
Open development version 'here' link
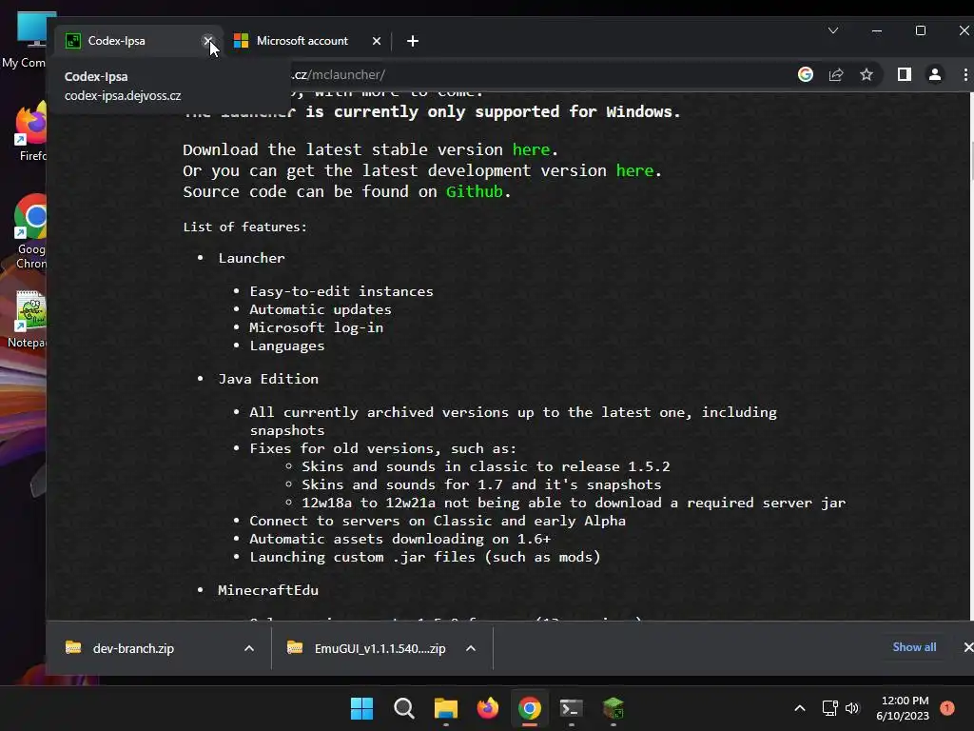click(x=634, y=171)
